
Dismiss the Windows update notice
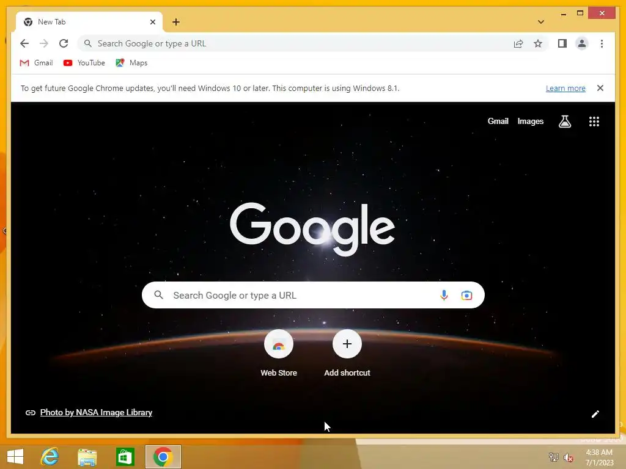click(600, 88)
